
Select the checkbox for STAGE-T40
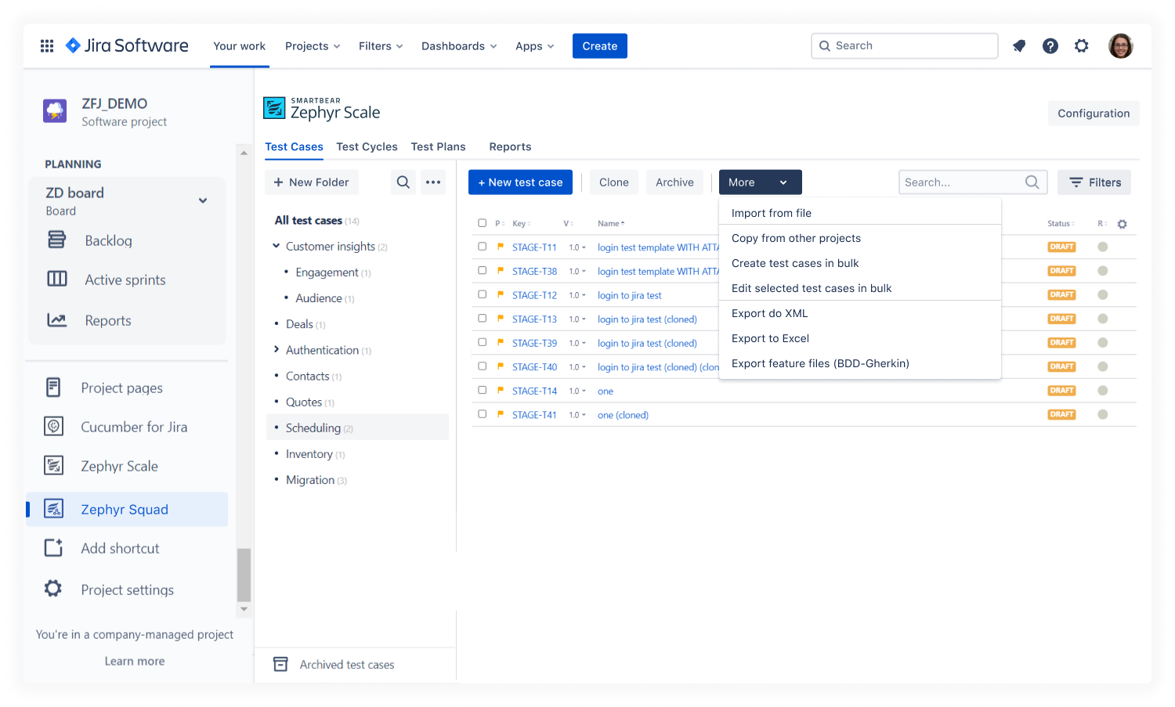click(483, 366)
